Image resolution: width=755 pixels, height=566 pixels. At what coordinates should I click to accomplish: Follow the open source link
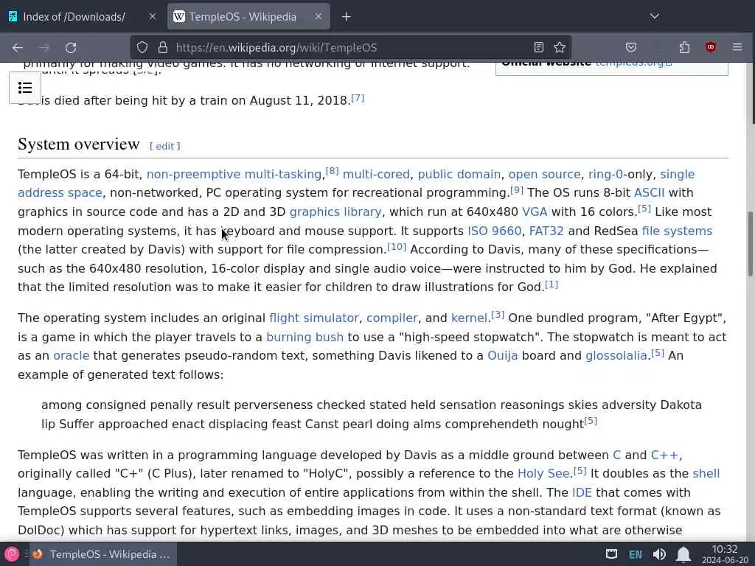pyautogui.click(x=545, y=174)
